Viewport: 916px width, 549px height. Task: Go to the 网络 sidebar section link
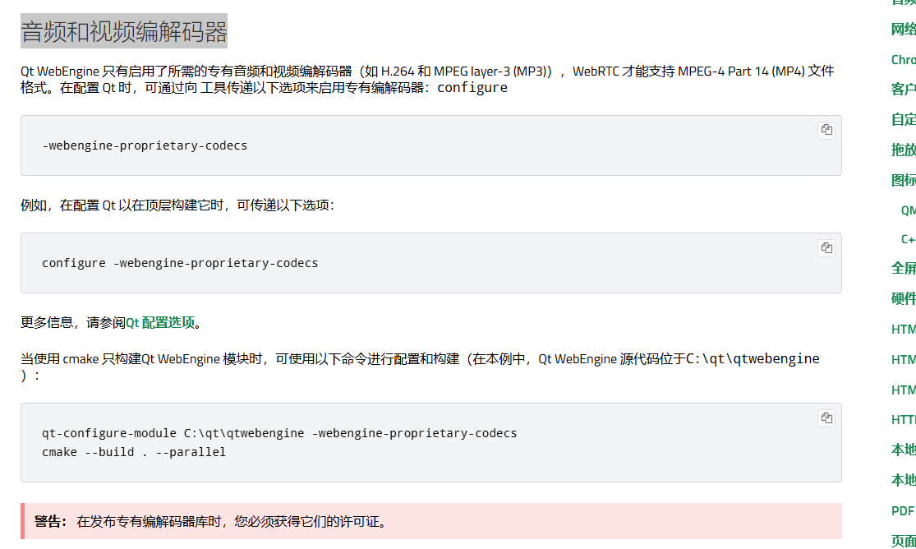[x=903, y=30]
